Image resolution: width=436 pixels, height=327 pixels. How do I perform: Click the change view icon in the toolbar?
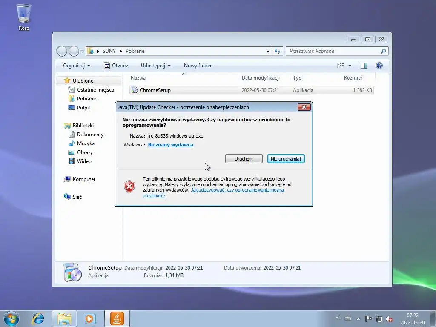(340, 65)
